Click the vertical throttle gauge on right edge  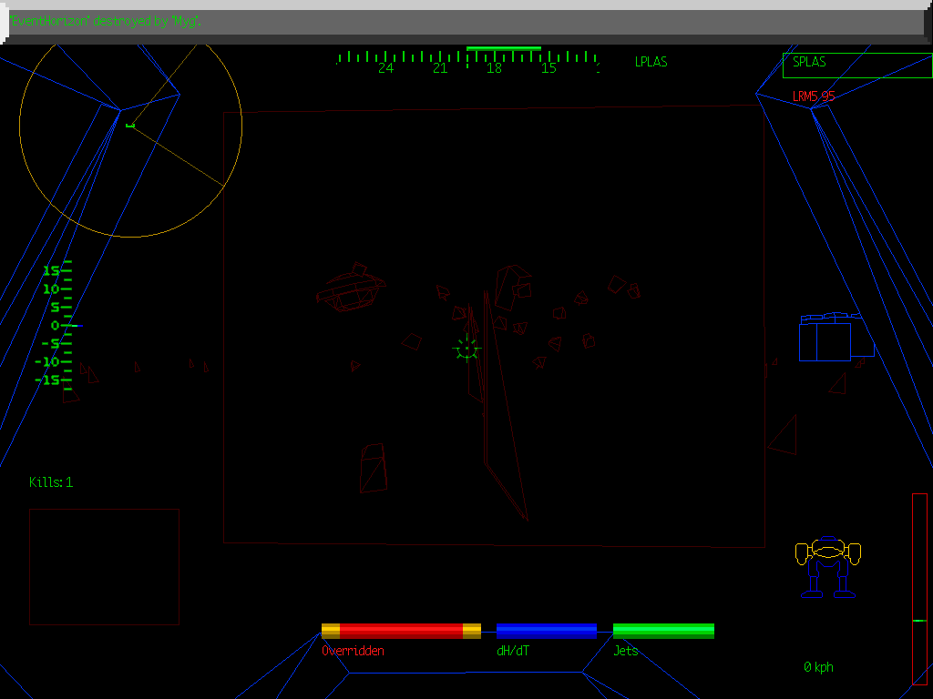(919, 588)
